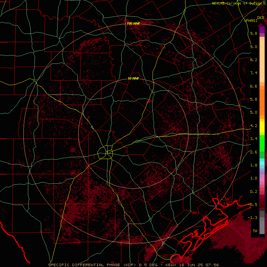Select the 0.2 scale label
The image size is (267, 267).
click(254, 192)
